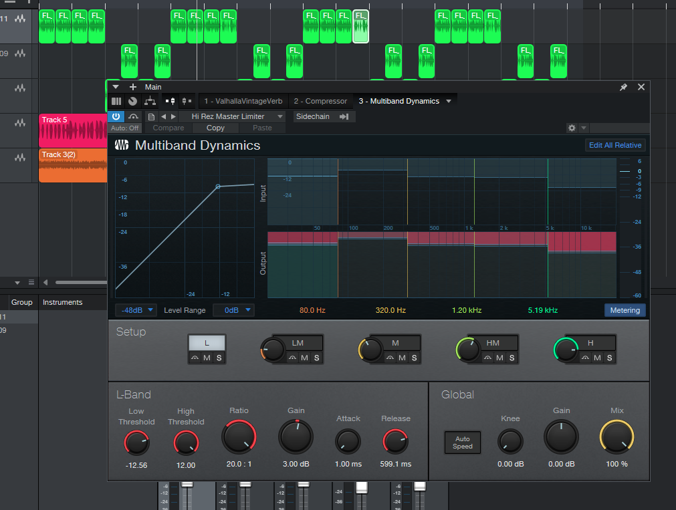676x510 pixels.
Task: Open the plugin window menu triangle
Action: pyautogui.click(x=116, y=87)
